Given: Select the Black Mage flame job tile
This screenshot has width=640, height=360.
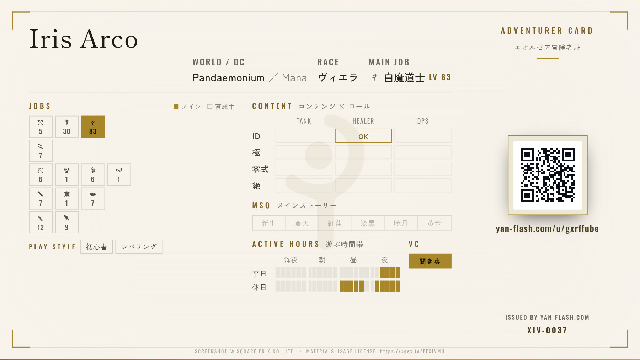Looking at the screenshot, I should 67,174.
